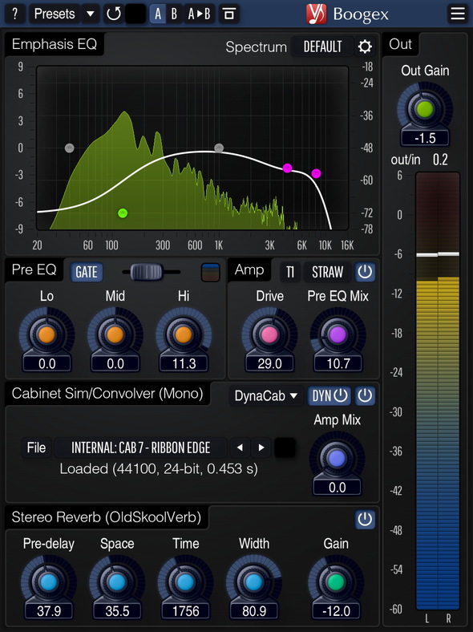Toggle the Amp power button
Image resolution: width=473 pixels, height=632 pixels.
click(x=365, y=272)
